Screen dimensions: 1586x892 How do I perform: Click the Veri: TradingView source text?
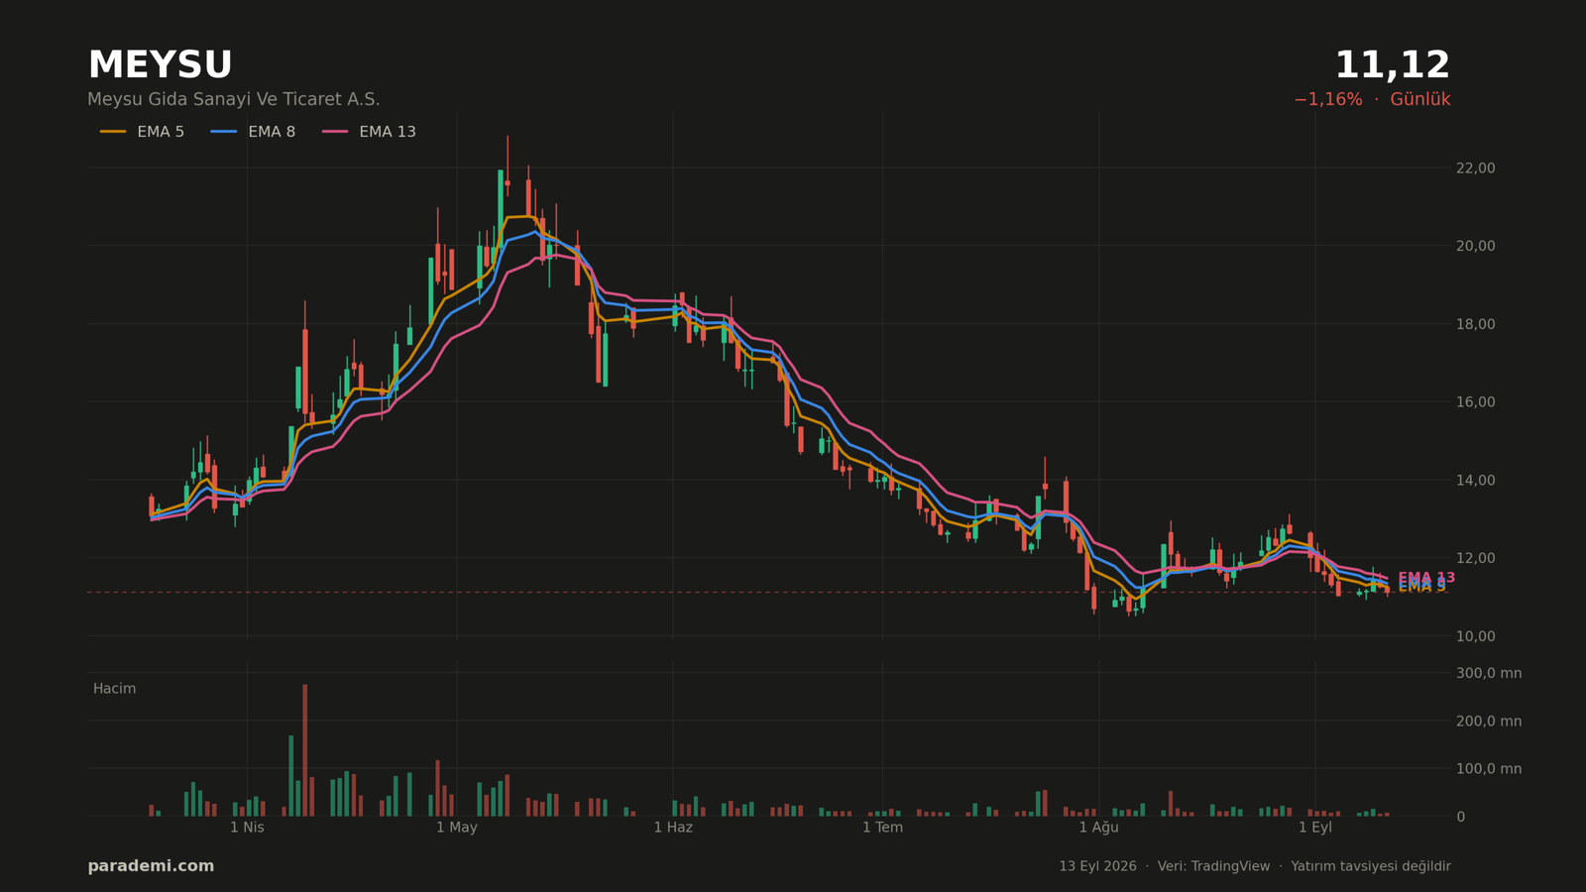click(1213, 866)
